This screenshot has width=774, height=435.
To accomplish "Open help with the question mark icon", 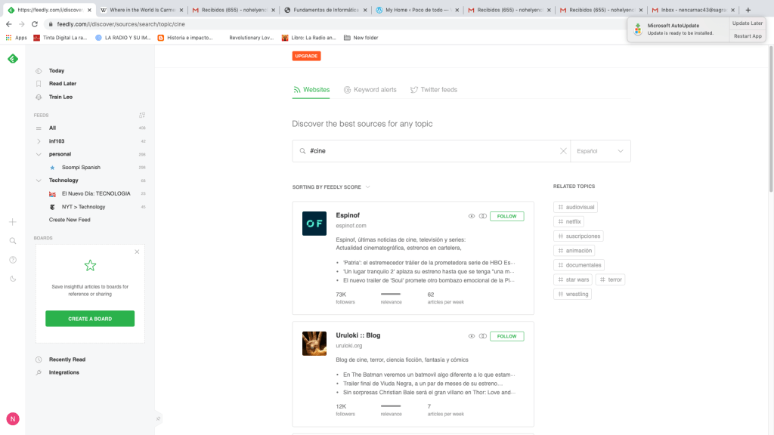I will [12, 260].
